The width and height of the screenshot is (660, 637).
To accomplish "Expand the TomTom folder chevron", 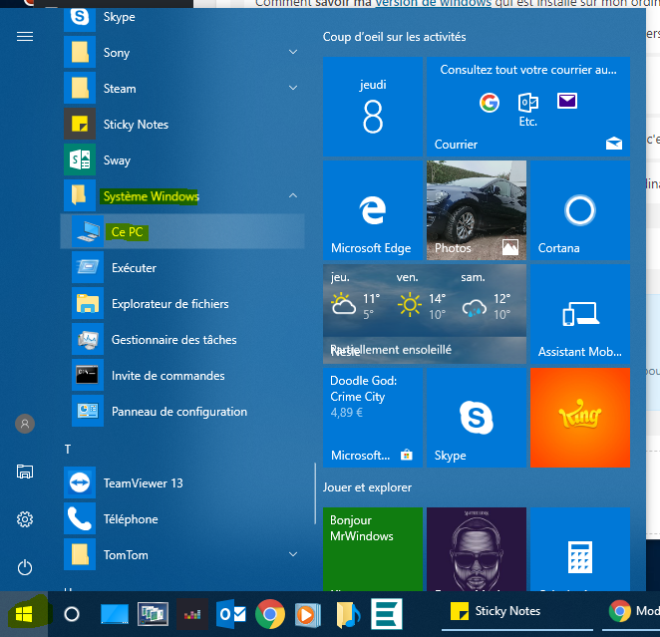I will (x=293, y=554).
